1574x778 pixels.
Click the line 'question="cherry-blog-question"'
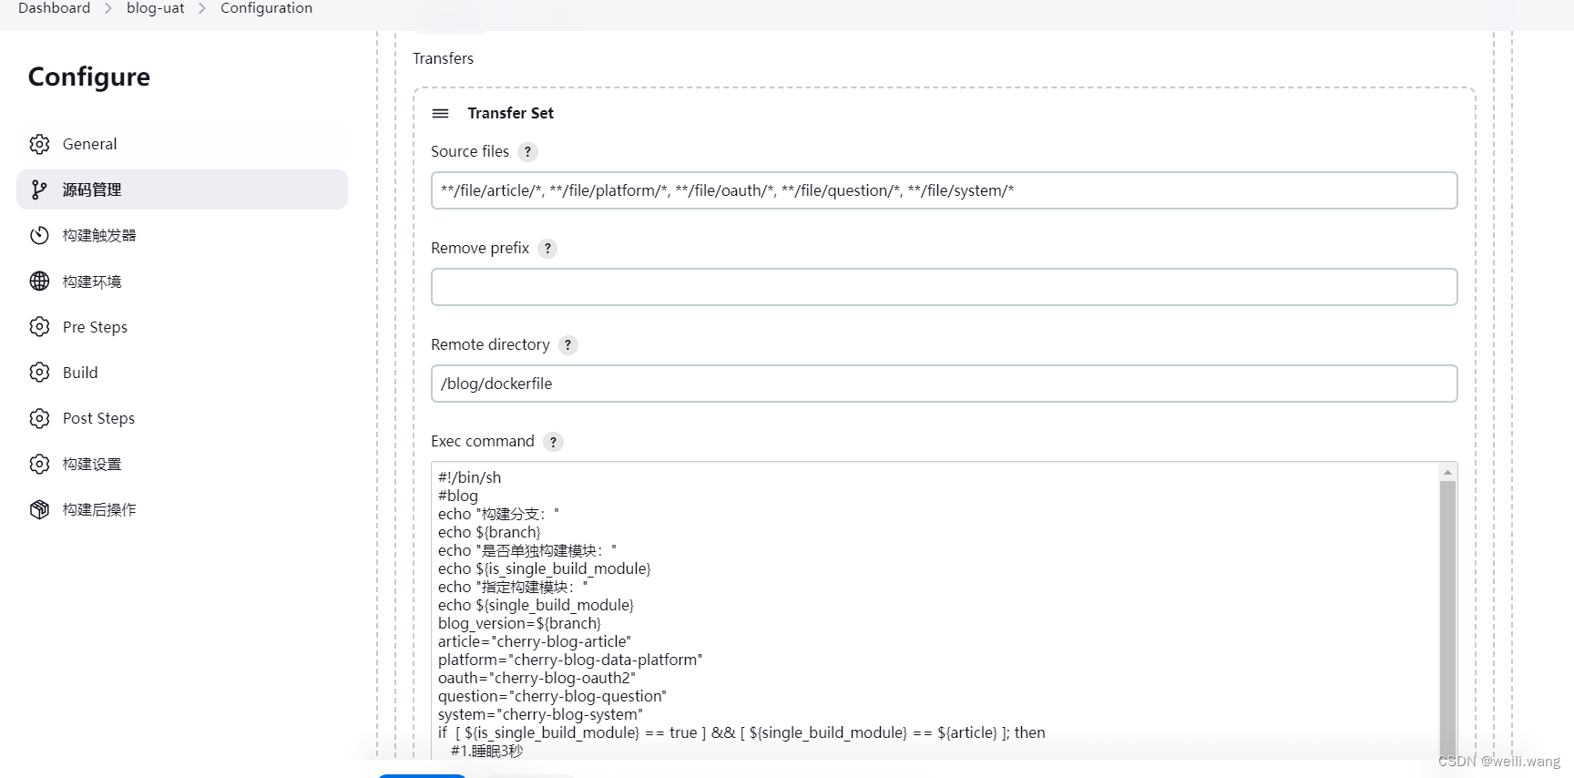(552, 696)
